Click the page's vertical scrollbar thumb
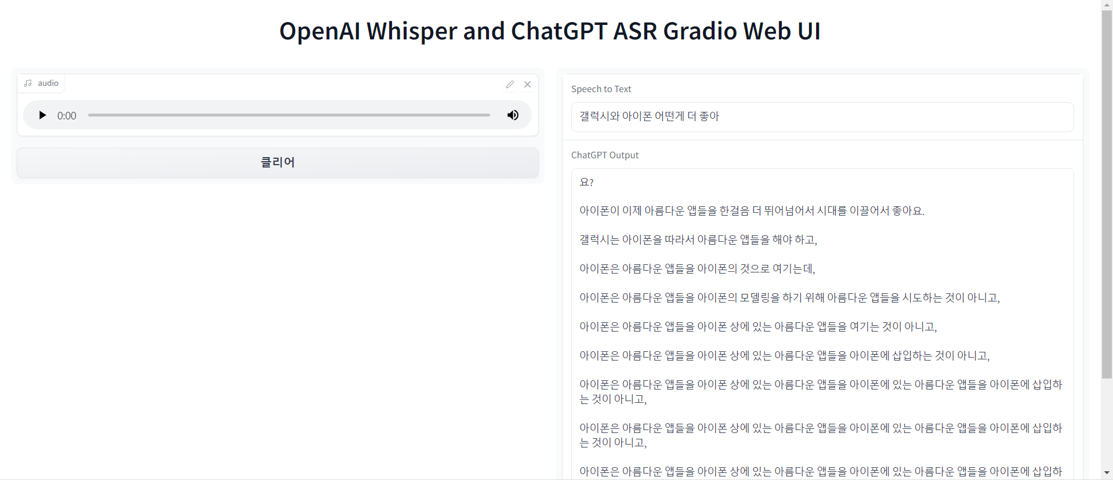The height and width of the screenshot is (484, 1113). point(1107,195)
